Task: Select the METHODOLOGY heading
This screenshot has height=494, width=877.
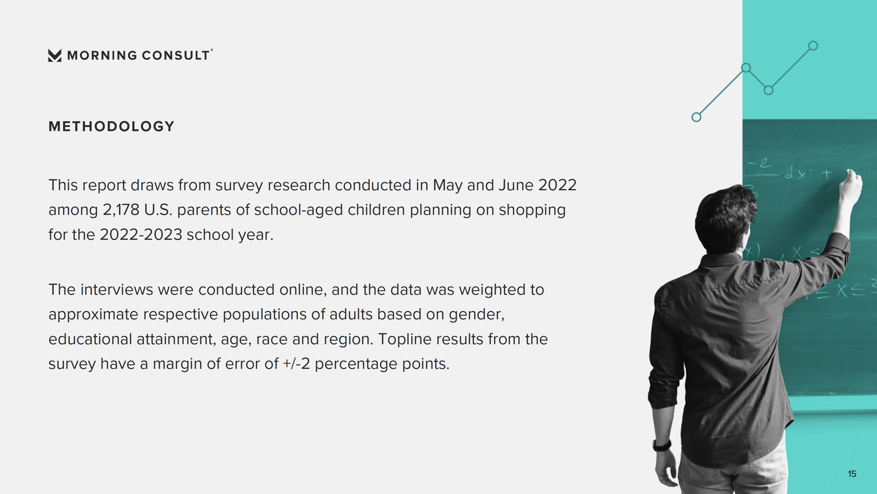Action: pos(111,126)
